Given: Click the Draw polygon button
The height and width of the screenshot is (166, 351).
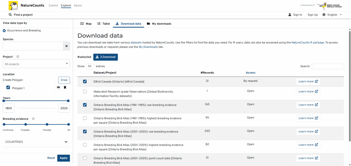Looking at the screenshot, I should [x=64, y=80].
